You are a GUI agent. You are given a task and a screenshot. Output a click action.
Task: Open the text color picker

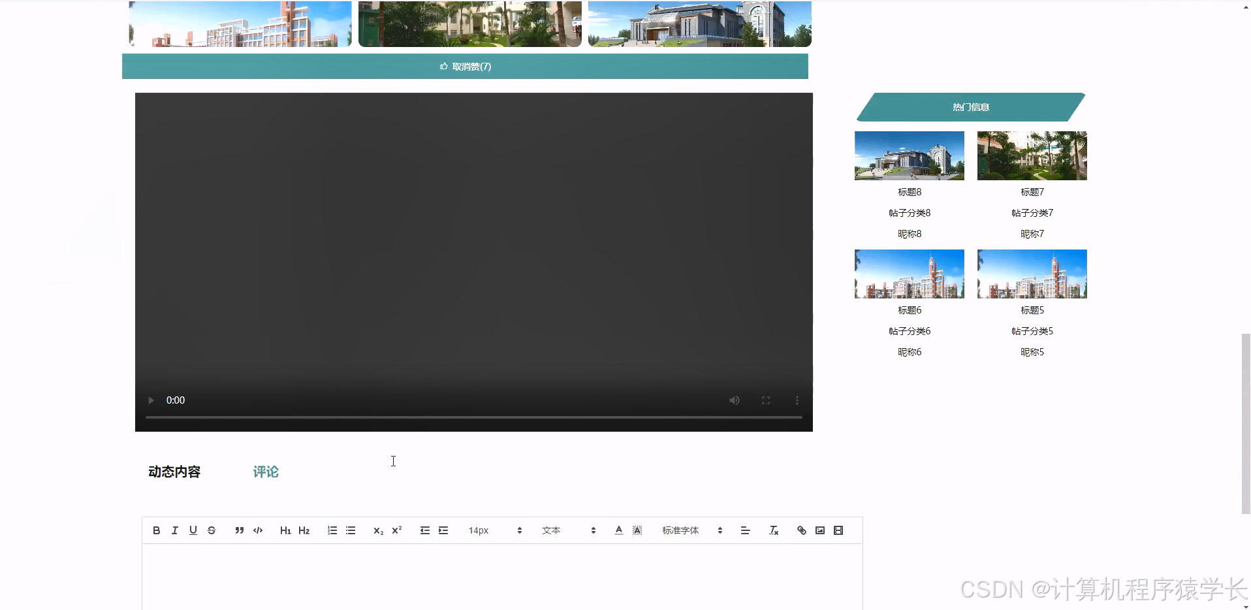click(619, 530)
